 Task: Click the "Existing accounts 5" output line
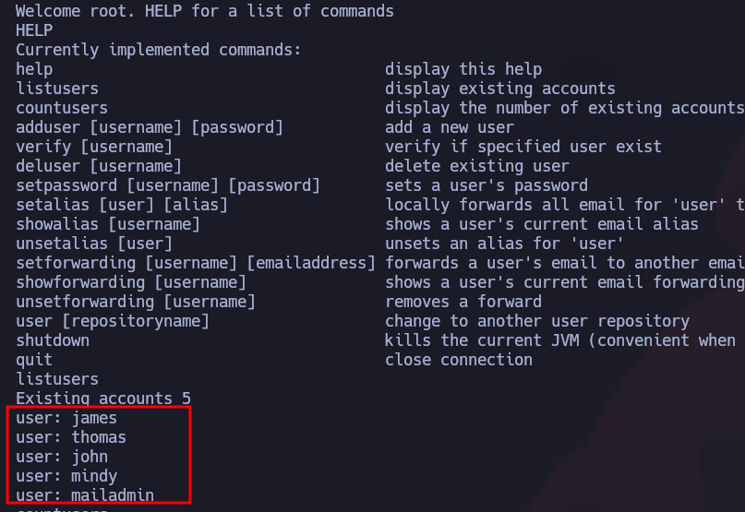(103, 399)
